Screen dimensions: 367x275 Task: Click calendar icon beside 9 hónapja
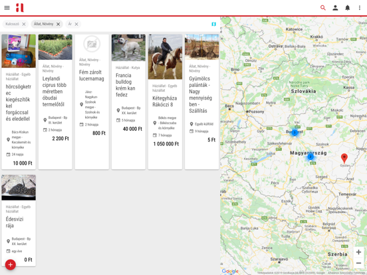point(191,131)
